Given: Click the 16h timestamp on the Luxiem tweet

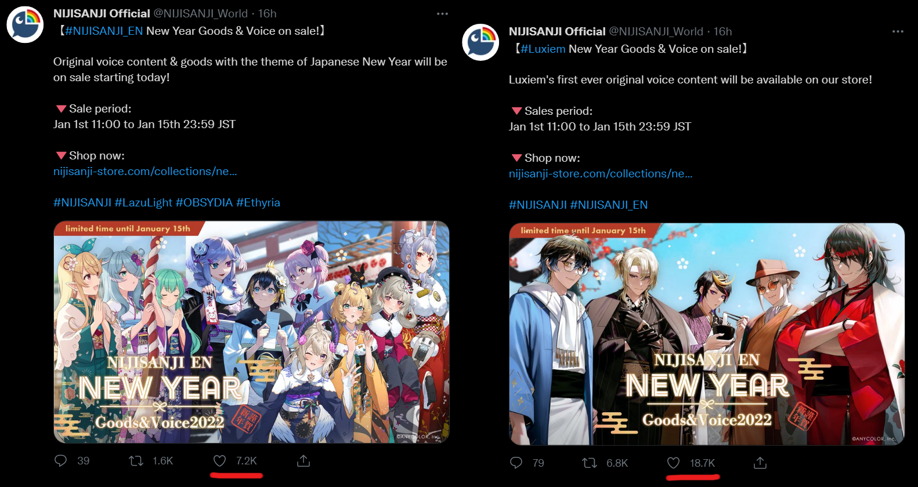Looking at the screenshot, I should 723,31.
